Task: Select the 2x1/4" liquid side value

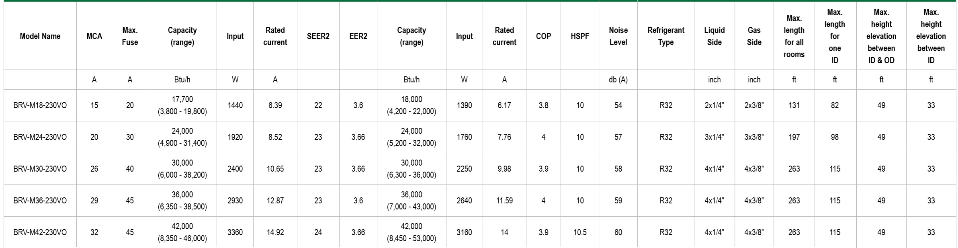Action: coord(714,105)
